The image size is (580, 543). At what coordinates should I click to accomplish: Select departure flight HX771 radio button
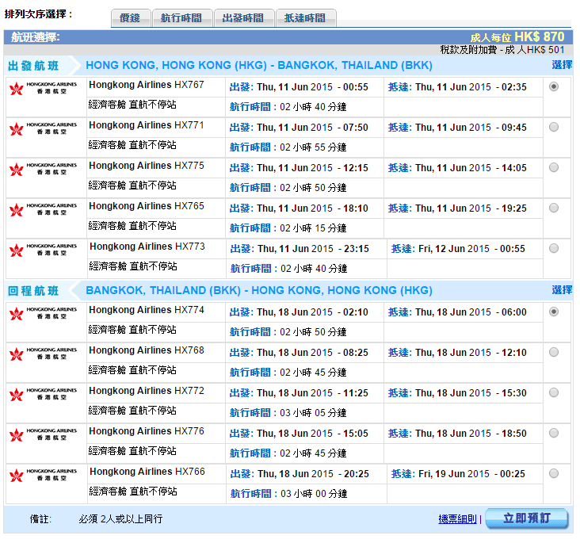coord(553,127)
